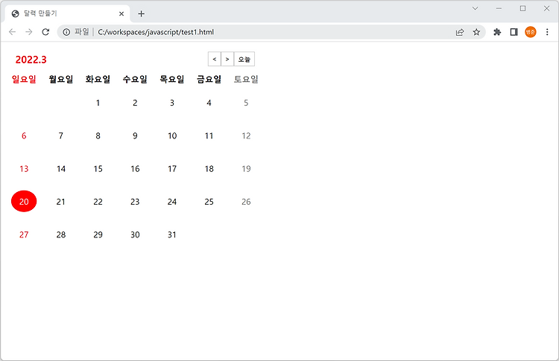The height and width of the screenshot is (361, 559).
Task: Maximize the Chrome window
Action: tap(522, 8)
